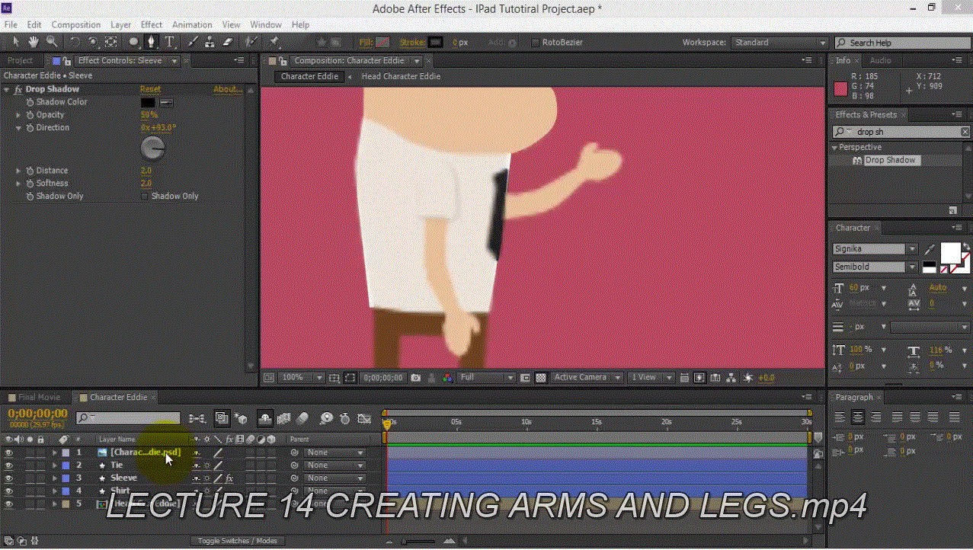Select the Horizontal Type tool
The image size is (973, 550).
click(x=169, y=42)
